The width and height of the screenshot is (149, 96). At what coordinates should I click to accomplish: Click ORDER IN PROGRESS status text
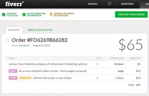tap(64, 15)
